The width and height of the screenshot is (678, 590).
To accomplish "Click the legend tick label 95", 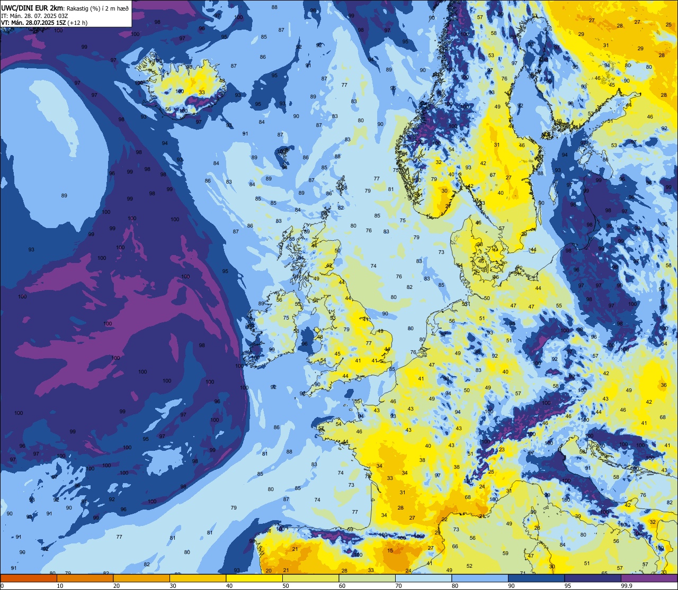I will [567, 586].
